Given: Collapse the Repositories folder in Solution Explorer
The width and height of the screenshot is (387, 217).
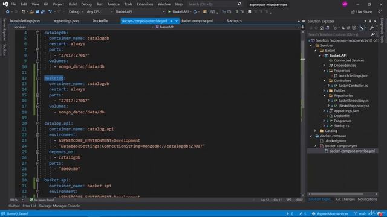Looking at the screenshot, I should pos(325,96).
